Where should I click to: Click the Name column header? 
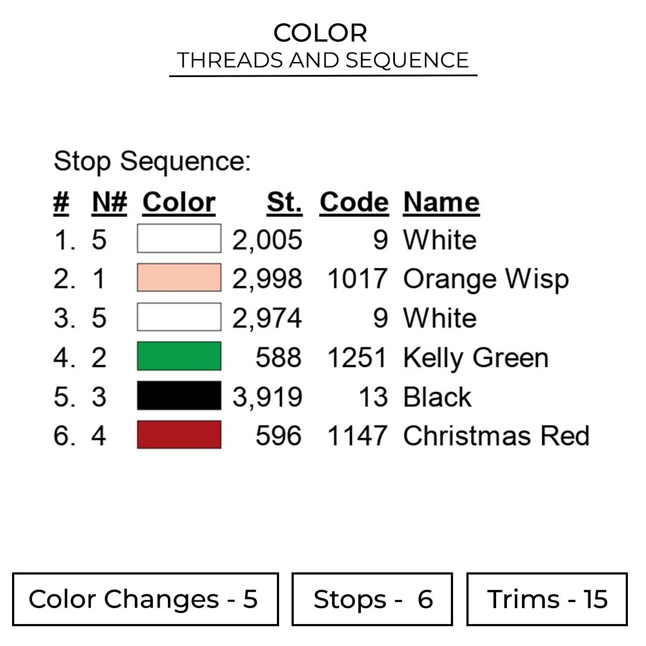tap(441, 202)
